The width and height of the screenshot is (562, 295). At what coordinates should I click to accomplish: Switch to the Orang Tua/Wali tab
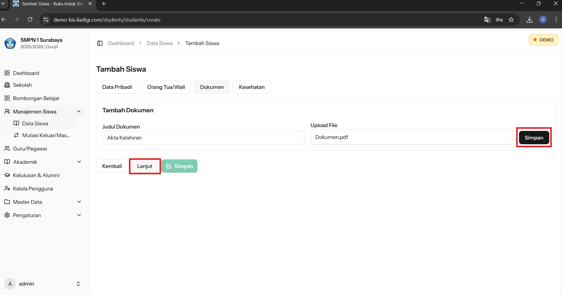166,87
